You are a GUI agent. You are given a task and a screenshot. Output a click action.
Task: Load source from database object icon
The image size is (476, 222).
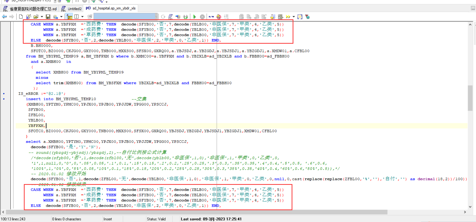[x=29, y=17]
